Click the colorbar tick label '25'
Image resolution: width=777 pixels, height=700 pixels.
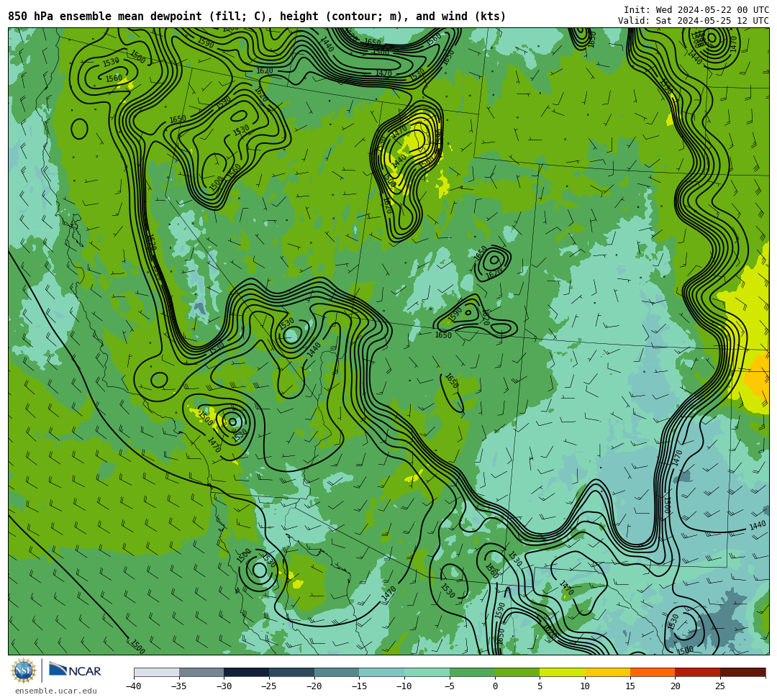[720, 686]
